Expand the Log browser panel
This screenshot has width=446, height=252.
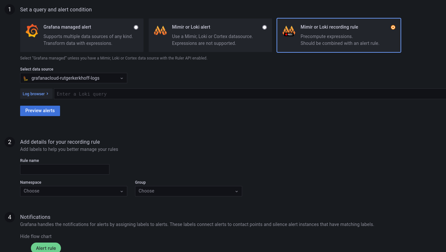click(36, 94)
